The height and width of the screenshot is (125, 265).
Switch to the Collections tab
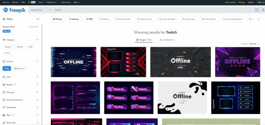tap(167, 40)
